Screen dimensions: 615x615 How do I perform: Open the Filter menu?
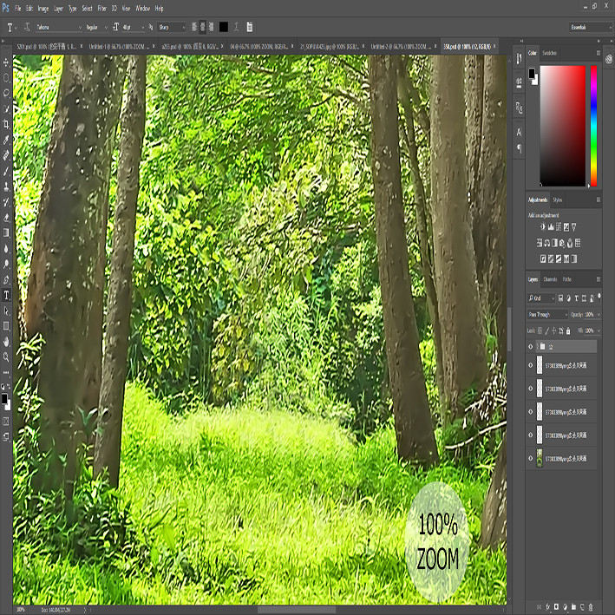(x=102, y=8)
